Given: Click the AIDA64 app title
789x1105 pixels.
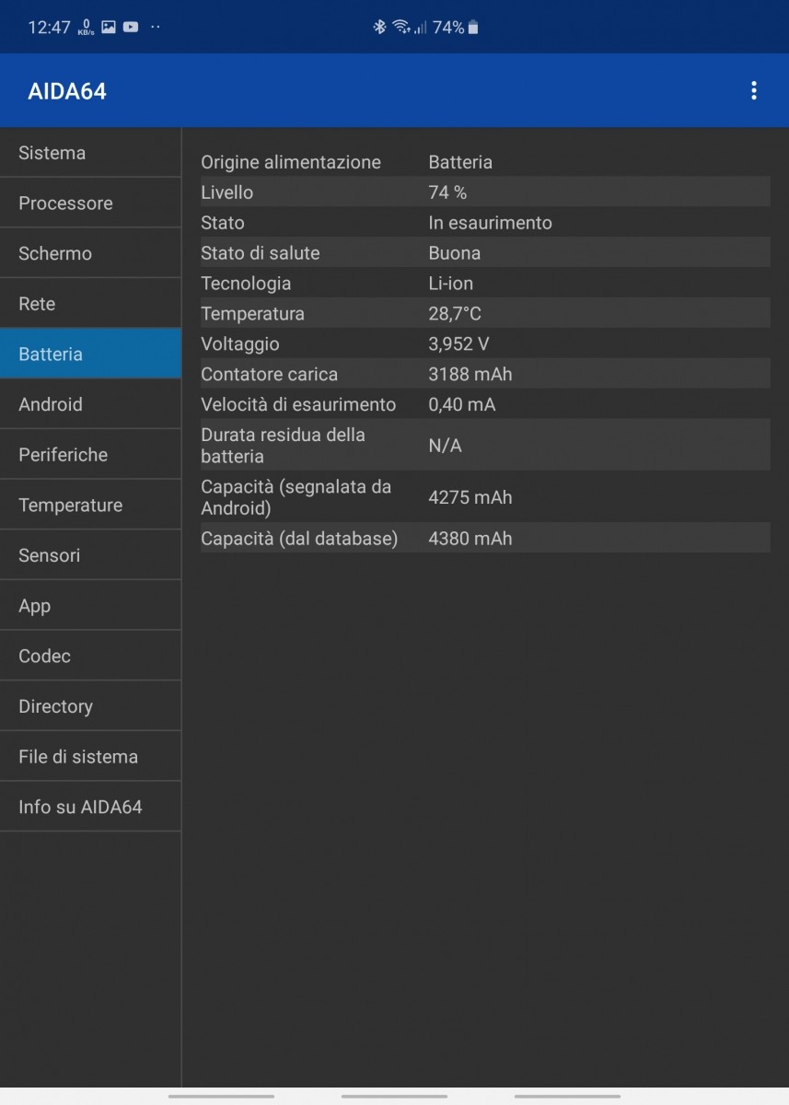Looking at the screenshot, I should click(67, 91).
